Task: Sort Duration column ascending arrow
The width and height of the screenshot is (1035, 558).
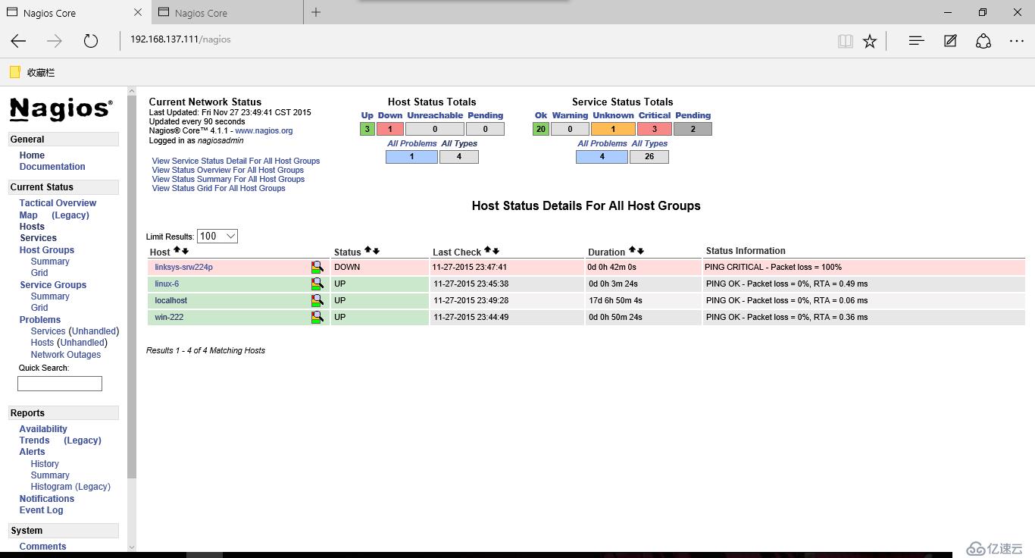Action: click(633, 250)
